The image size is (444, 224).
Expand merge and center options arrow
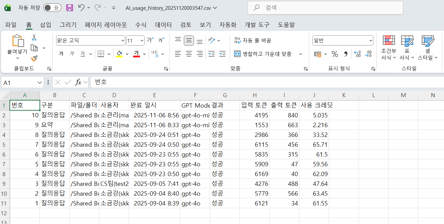(300, 54)
